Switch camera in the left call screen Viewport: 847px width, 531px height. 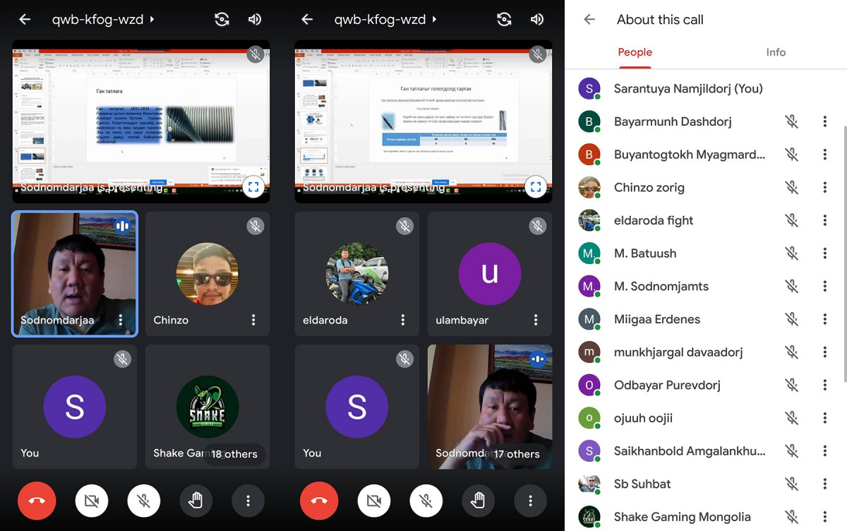(x=222, y=20)
